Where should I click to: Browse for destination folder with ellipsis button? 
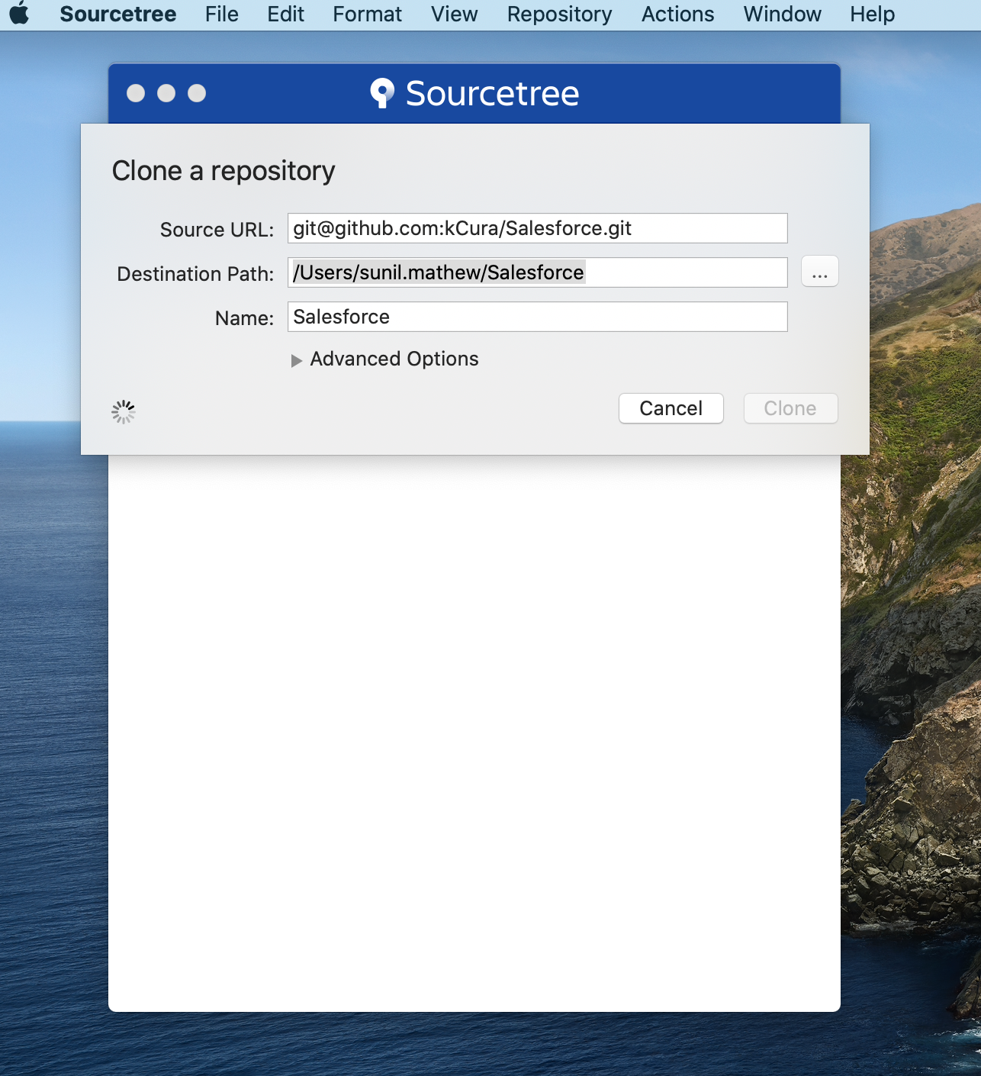pyautogui.click(x=820, y=272)
